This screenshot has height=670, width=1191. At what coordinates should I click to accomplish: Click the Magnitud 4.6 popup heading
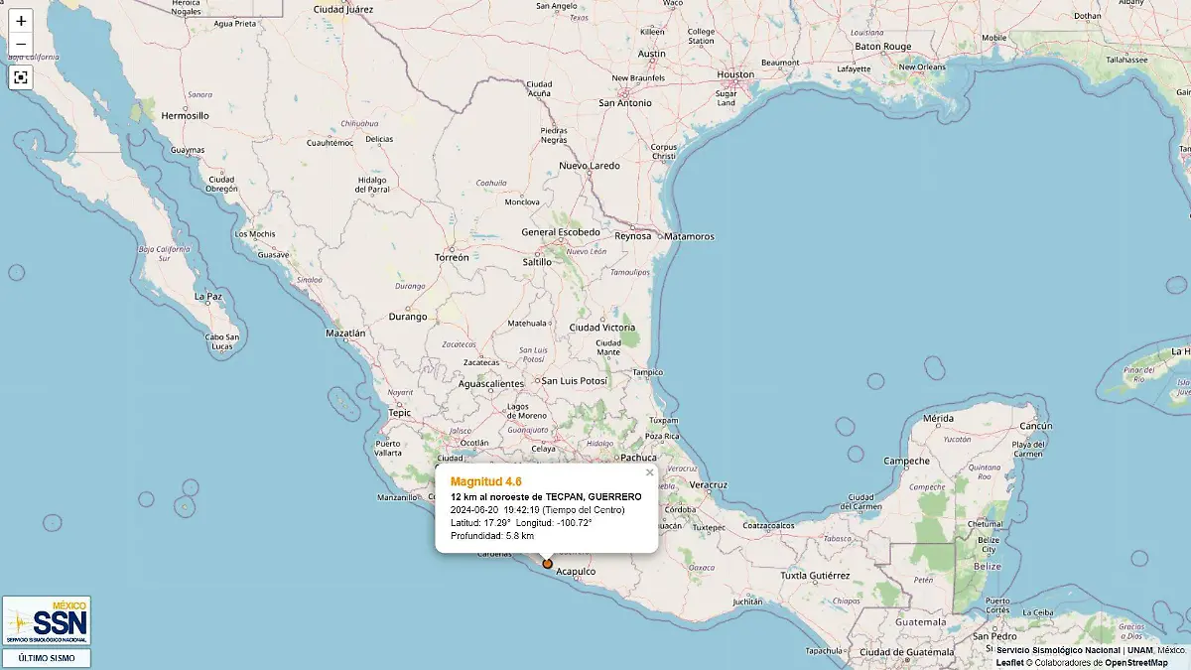click(485, 481)
